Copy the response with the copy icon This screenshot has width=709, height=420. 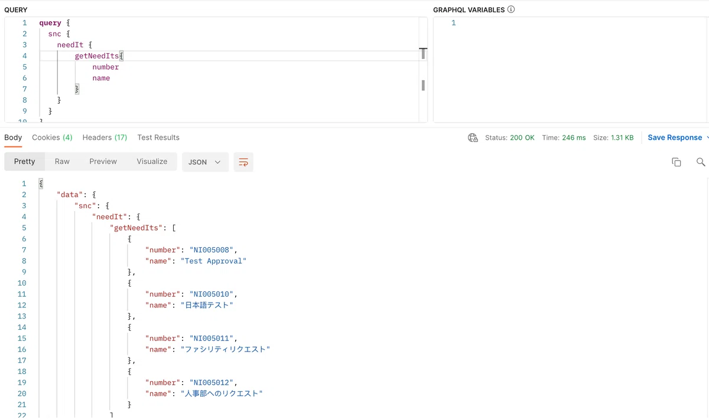click(677, 162)
